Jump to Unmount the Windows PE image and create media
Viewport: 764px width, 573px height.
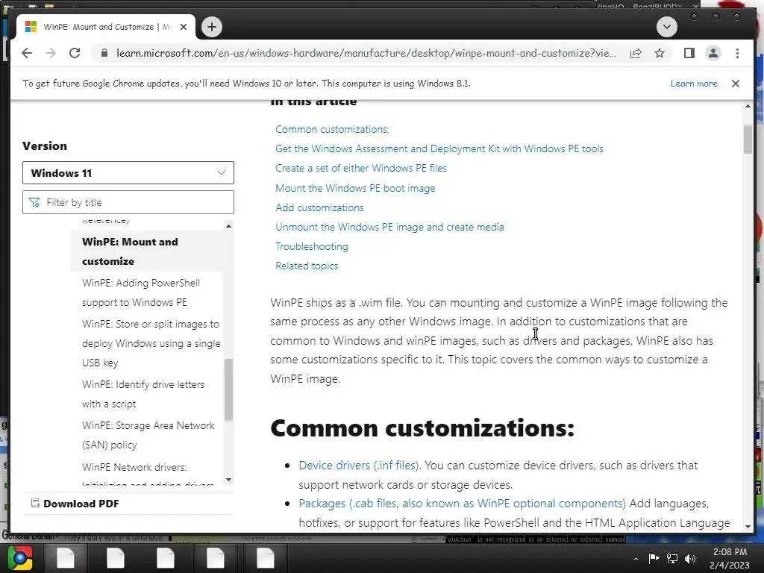pos(389,227)
